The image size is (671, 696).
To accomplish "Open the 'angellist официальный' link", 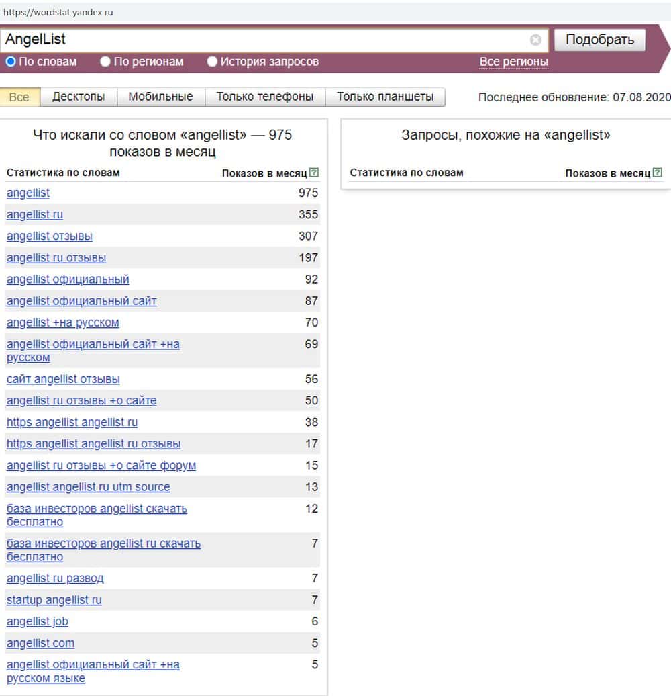I will tap(68, 279).
